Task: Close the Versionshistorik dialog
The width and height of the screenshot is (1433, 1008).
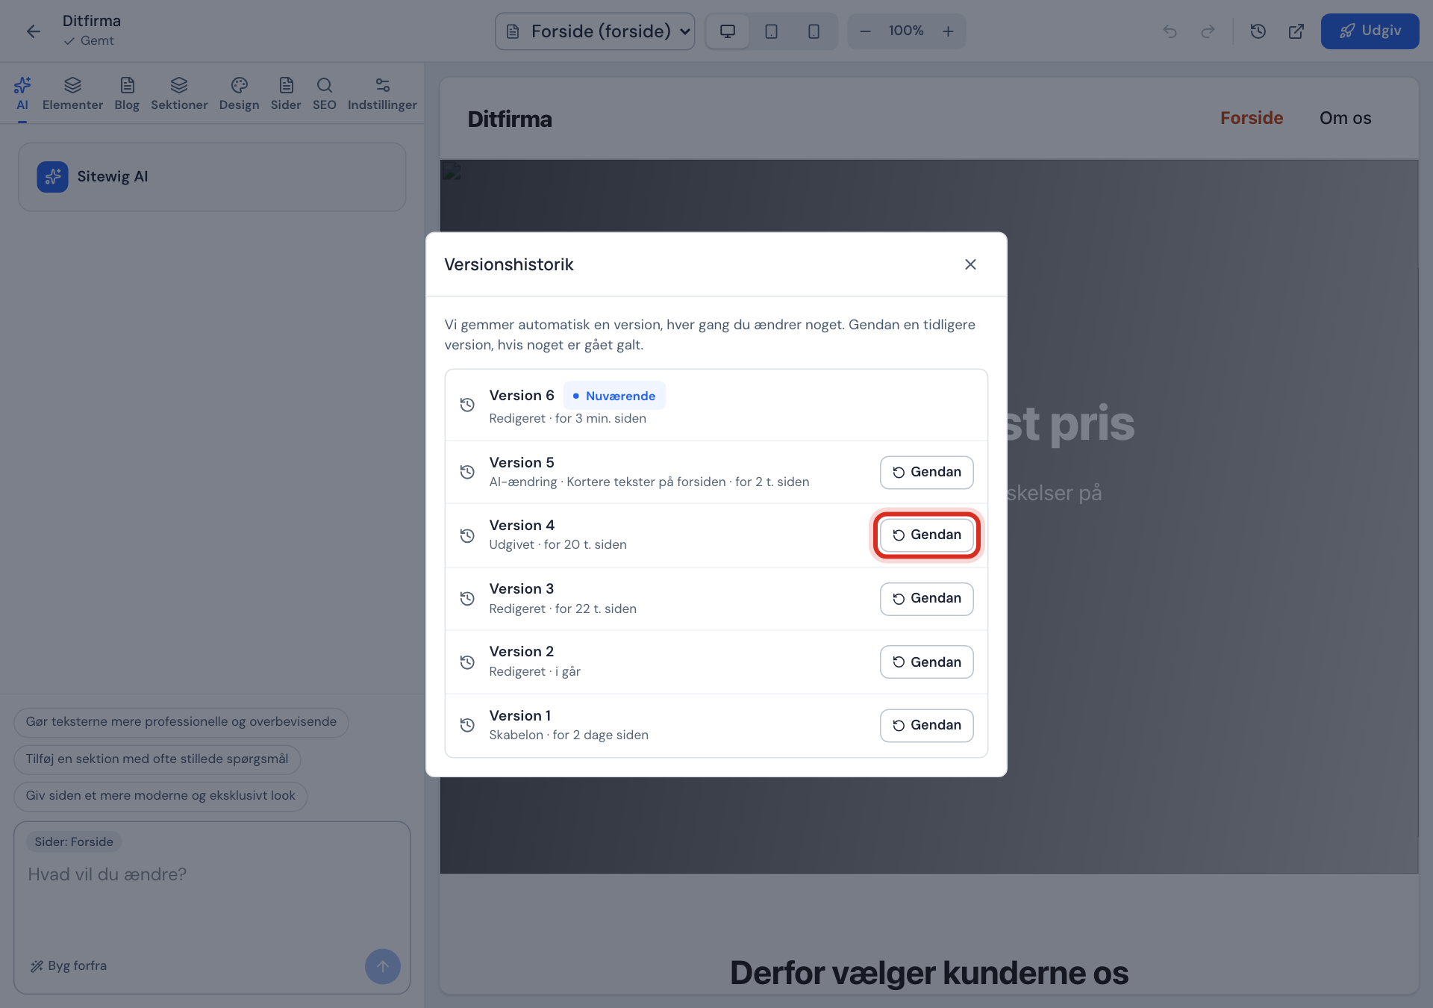Action: pyautogui.click(x=970, y=264)
